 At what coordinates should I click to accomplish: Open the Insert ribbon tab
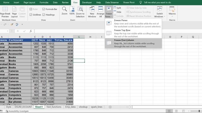pyautogui.click(x=16, y=3)
